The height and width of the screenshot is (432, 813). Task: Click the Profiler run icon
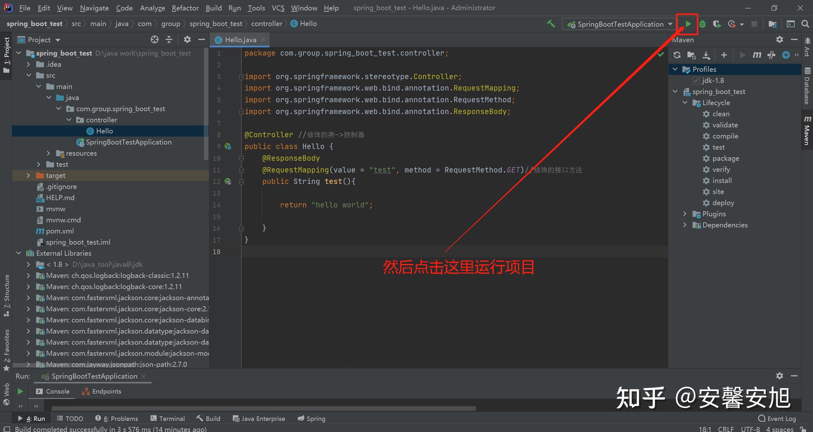pyautogui.click(x=732, y=24)
